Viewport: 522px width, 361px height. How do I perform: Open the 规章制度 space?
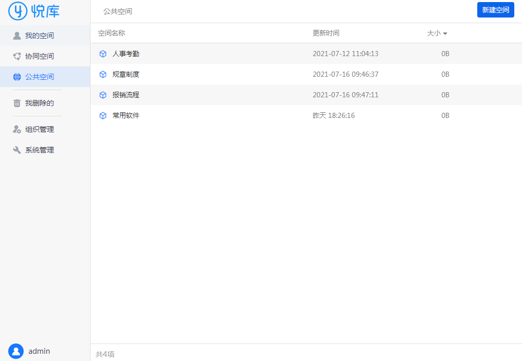[x=126, y=74]
